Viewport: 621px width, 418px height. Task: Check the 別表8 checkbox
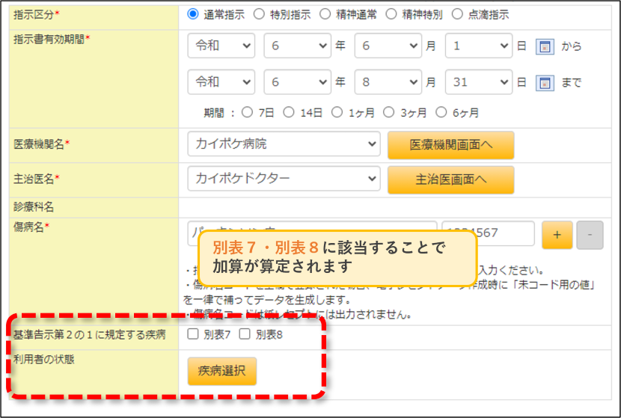(245, 334)
